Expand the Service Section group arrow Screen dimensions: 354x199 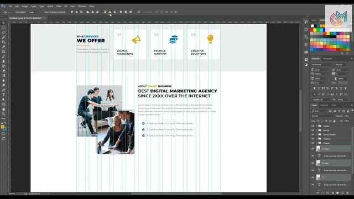tap(316, 135)
